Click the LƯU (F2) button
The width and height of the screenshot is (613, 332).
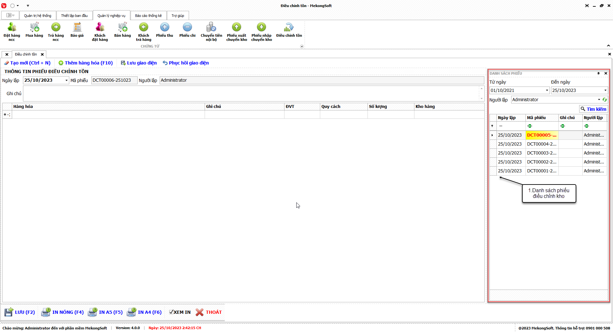point(20,312)
